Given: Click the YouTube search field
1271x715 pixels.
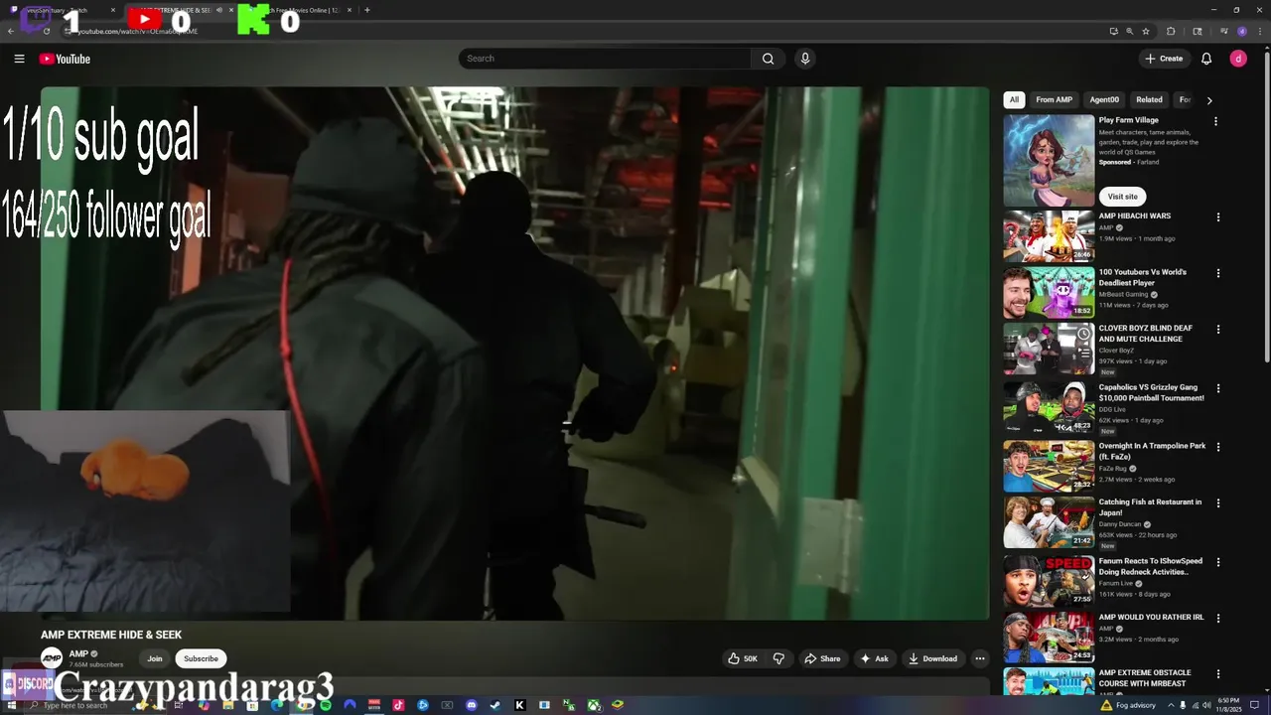Looking at the screenshot, I should point(606,59).
